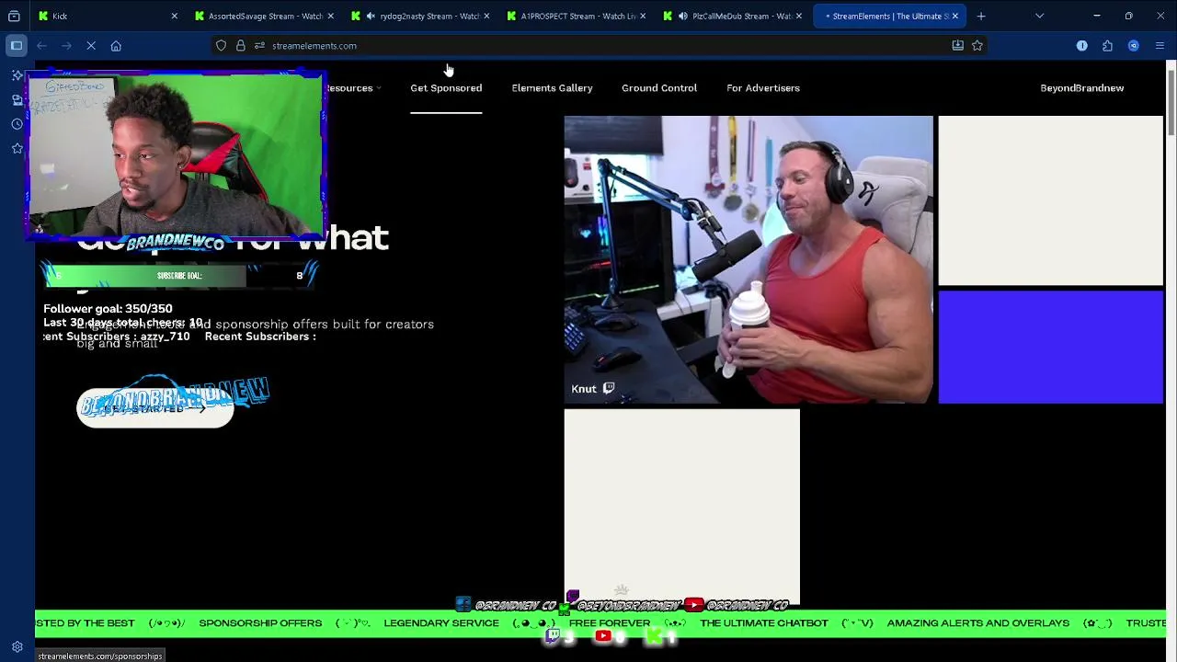Toggle the browser sidebar button
The image size is (1177, 662).
point(17,45)
